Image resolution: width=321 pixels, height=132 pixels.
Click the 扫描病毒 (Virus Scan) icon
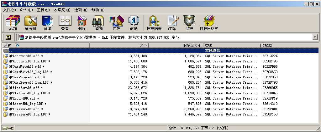click(154, 23)
